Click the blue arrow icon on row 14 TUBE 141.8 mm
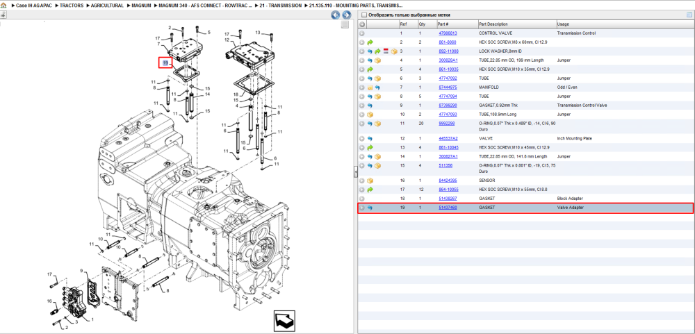 370,156
